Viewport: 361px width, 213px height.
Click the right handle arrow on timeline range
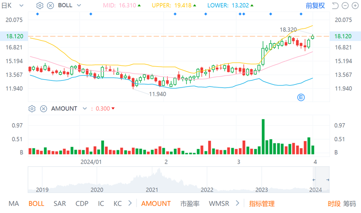point(328,180)
